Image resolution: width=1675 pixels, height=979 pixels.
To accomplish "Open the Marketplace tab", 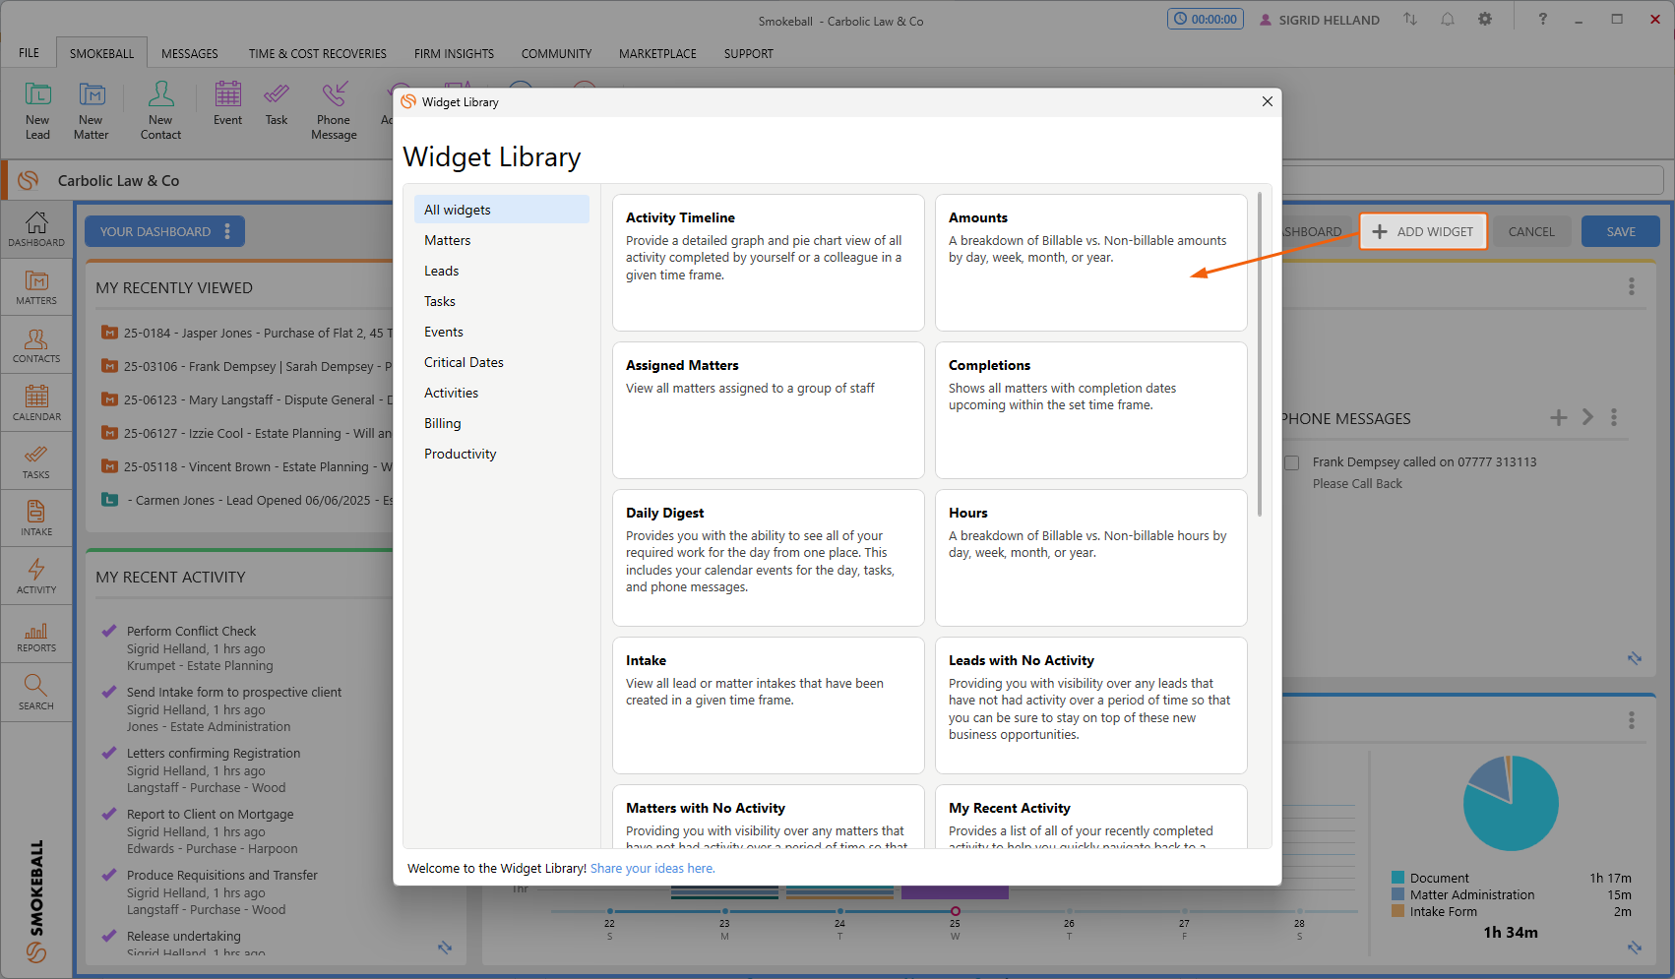I will coord(657,53).
